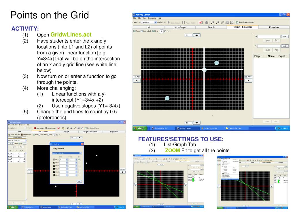Enable the Grid checkbox in List-Graph window
Image resolution: width=295 pixels, height=221 pixels.
(48, 135)
